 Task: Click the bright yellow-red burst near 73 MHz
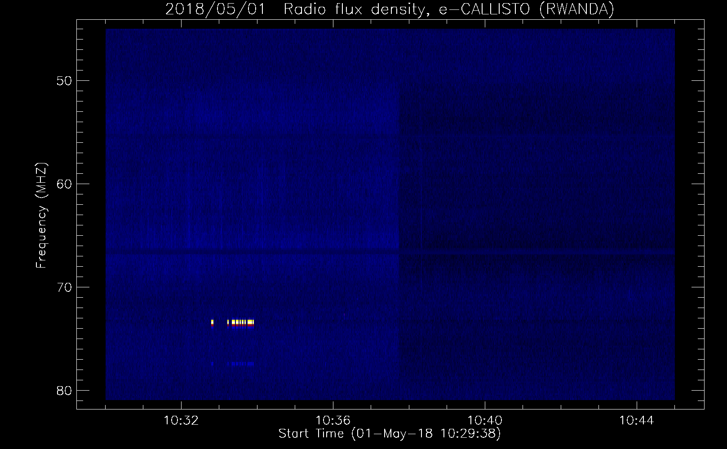233,324
